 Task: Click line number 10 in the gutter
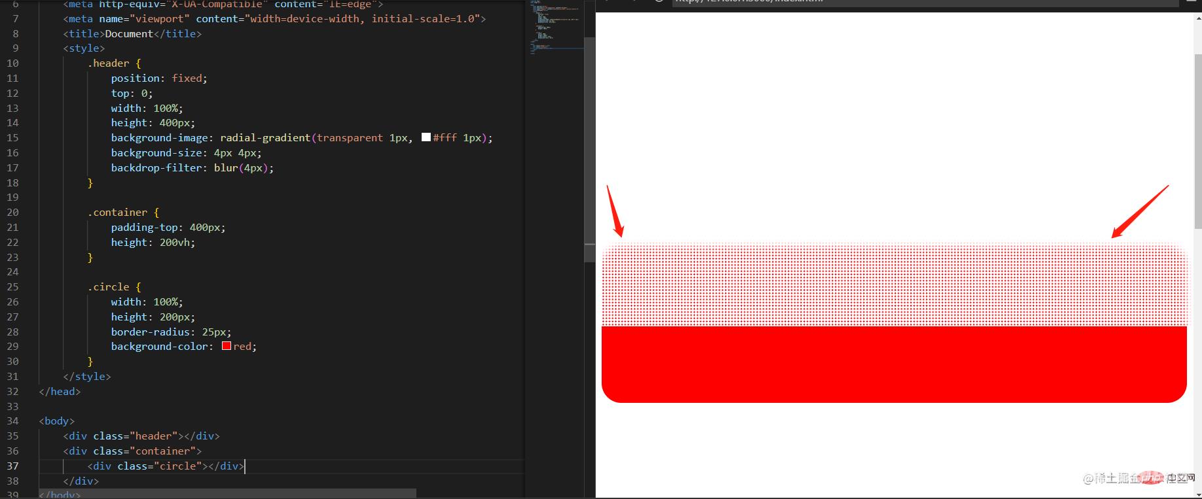pyautogui.click(x=12, y=63)
